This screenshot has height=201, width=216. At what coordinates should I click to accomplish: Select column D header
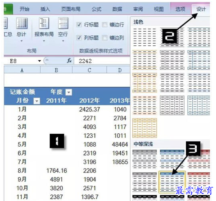point(118,70)
